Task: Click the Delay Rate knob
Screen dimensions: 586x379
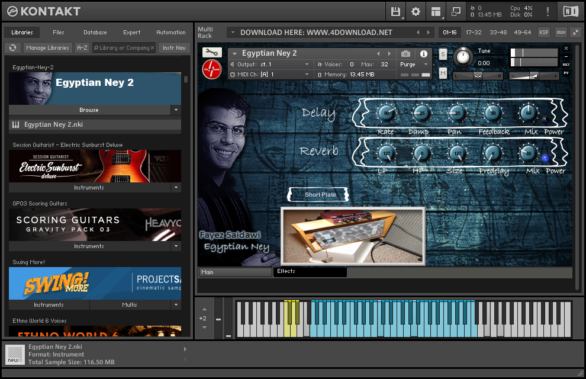Action: coord(387,113)
